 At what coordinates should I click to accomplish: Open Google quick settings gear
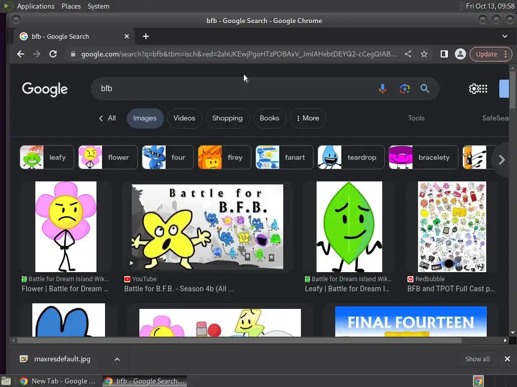[x=474, y=89]
